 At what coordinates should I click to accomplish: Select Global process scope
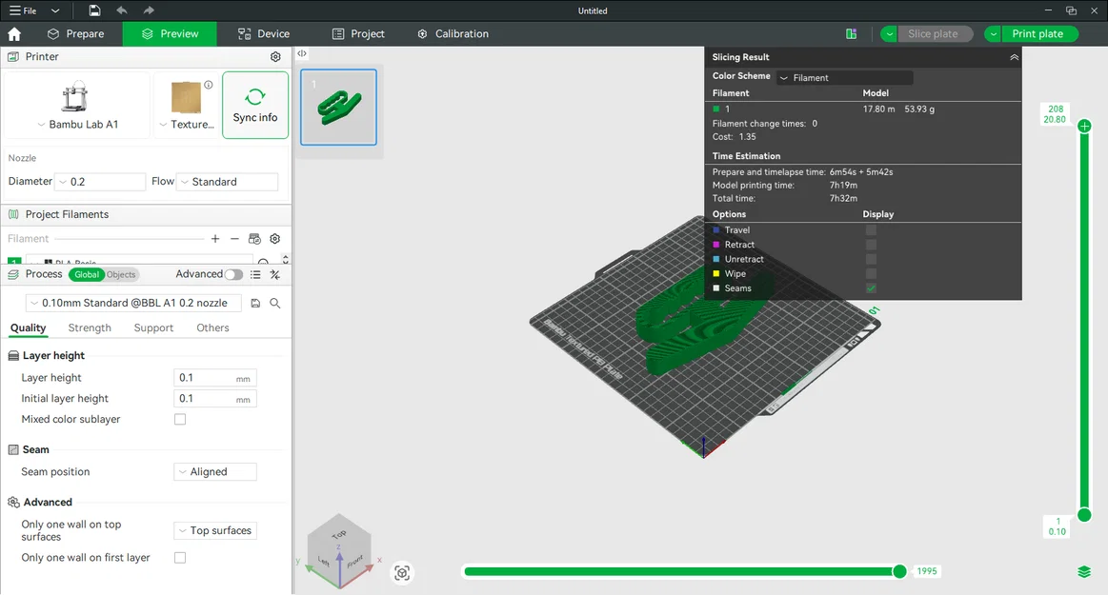[86, 274]
